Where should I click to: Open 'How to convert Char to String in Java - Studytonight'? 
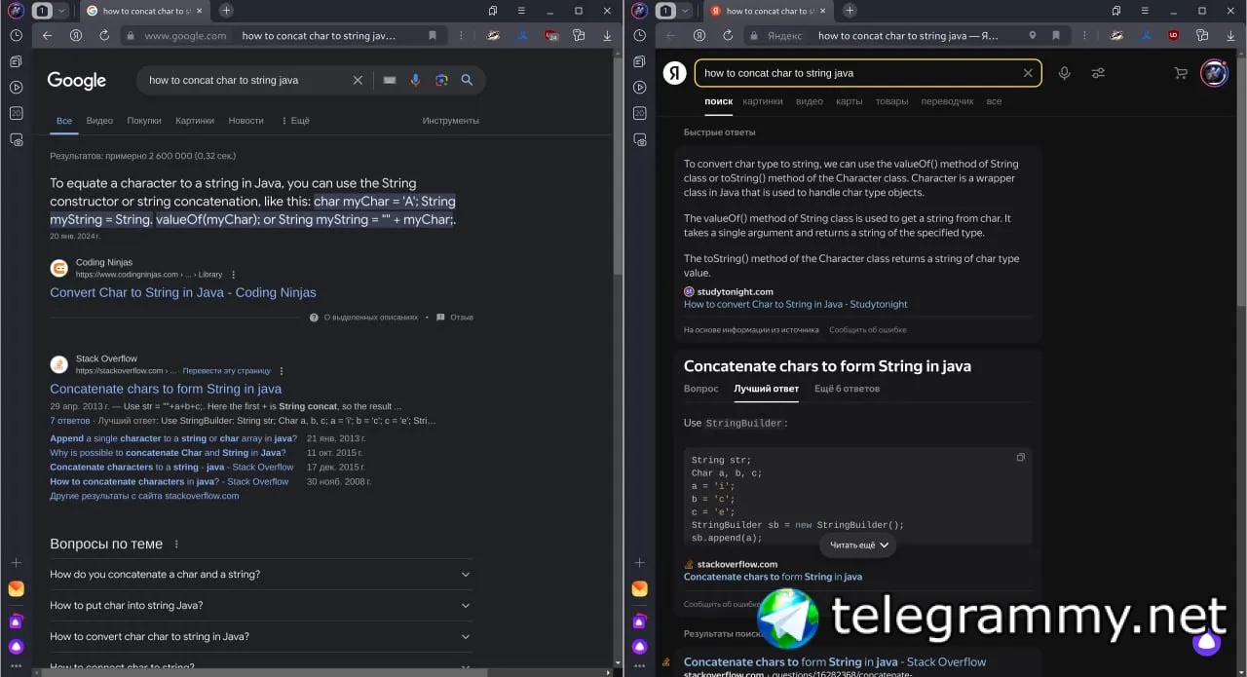[796, 304]
